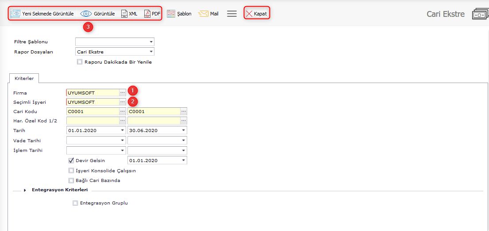This screenshot has width=489, height=231.
Task: Enable İşyeri Konsolide Çalışsın option
Action: [x=71, y=170]
